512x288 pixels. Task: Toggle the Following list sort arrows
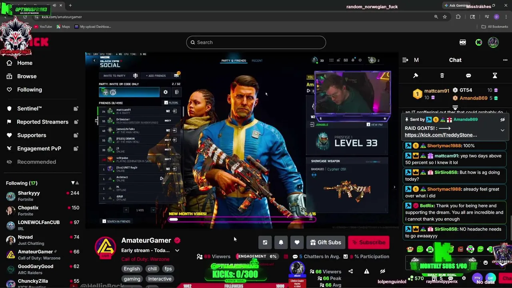(75, 183)
